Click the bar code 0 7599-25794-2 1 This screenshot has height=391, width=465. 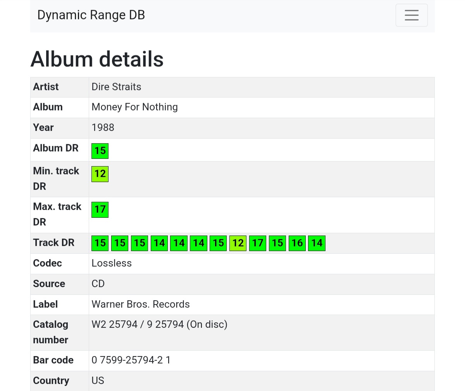point(131,360)
